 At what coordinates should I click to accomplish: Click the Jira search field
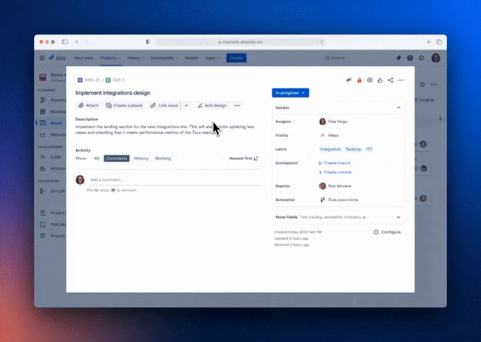click(356, 58)
